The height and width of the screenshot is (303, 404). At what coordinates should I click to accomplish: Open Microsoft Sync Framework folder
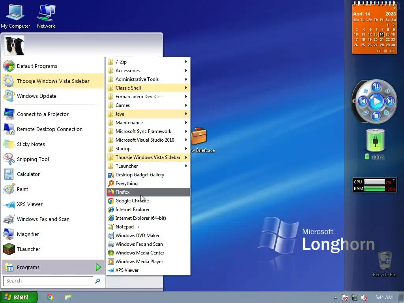point(148,131)
